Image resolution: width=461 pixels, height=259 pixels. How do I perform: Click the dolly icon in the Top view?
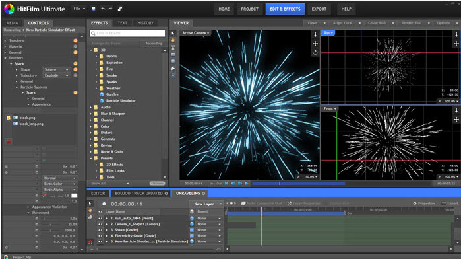456,34
